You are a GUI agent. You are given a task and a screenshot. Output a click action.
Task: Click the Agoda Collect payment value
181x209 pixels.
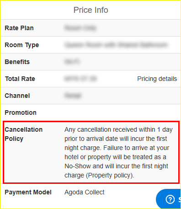tap(85, 192)
